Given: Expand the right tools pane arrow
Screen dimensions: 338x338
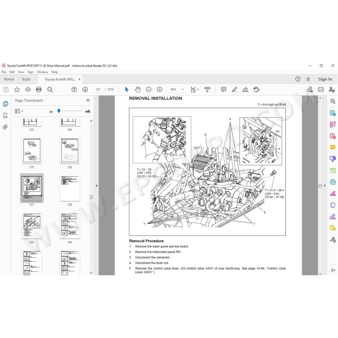Looking at the screenshot, I should (333, 270).
